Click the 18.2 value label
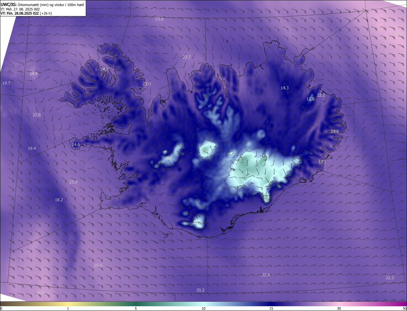 point(59,200)
